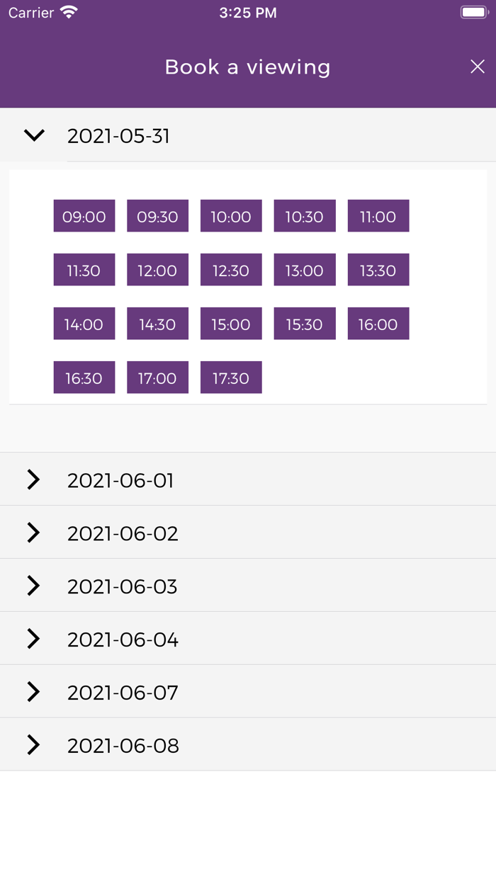Expand the 2021-06-01 chevron
Image resolution: width=496 pixels, height=881 pixels.
33,479
